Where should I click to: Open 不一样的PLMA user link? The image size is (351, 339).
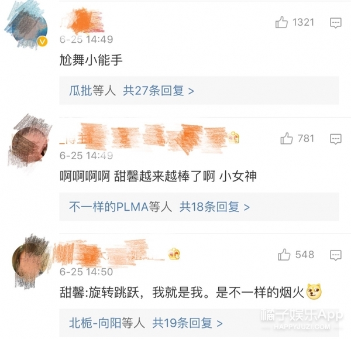(x=109, y=207)
